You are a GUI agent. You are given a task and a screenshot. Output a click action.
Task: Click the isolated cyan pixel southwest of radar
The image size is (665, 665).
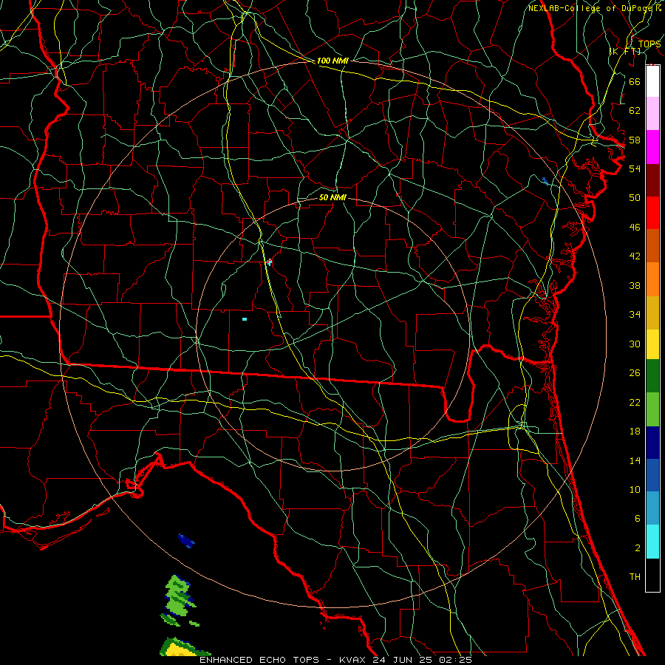(x=245, y=319)
